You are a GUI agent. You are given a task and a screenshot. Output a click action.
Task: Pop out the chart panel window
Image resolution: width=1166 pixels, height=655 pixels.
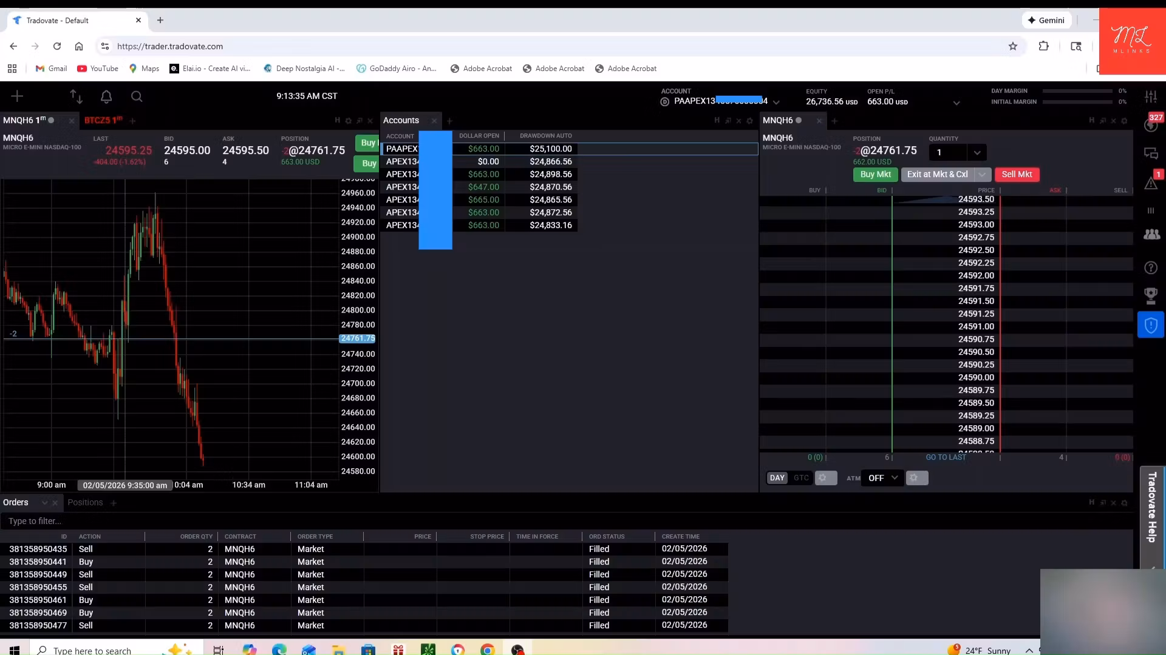[360, 121]
